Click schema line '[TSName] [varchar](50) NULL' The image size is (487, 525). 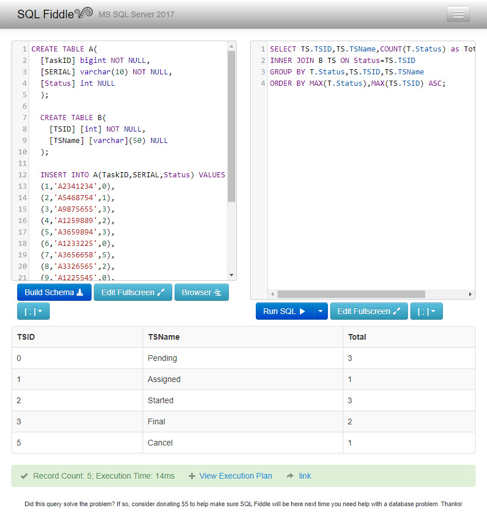coord(109,140)
